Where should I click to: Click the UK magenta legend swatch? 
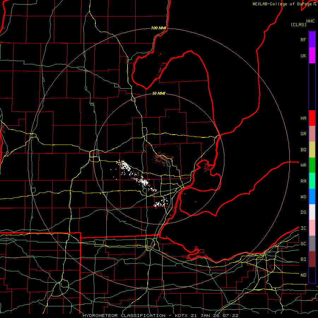[312, 55]
